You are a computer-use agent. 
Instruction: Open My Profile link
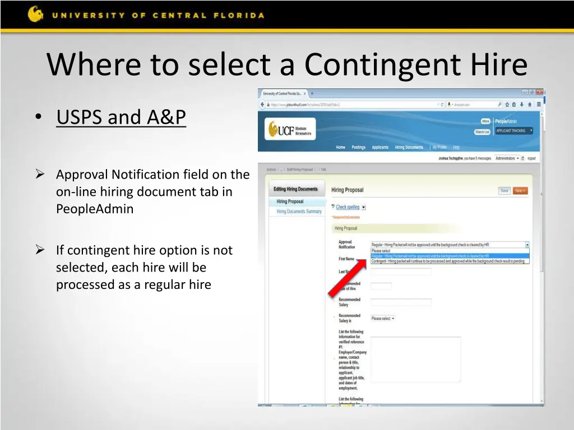pos(439,147)
